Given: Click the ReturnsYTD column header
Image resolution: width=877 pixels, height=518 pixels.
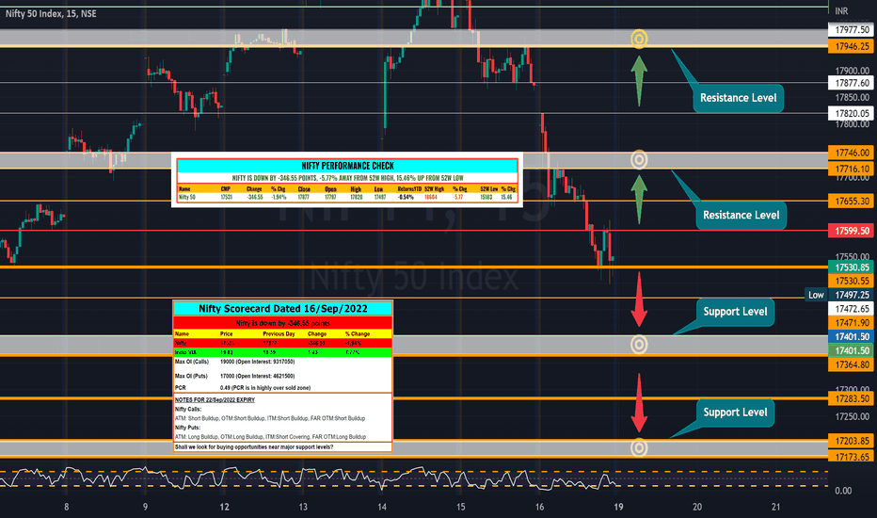Looking at the screenshot, I should (x=409, y=189).
